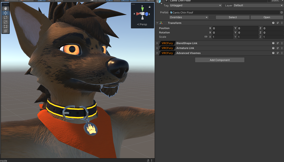Select the Scale tool
This screenshot has width=284, height=162.
tap(5, 22)
